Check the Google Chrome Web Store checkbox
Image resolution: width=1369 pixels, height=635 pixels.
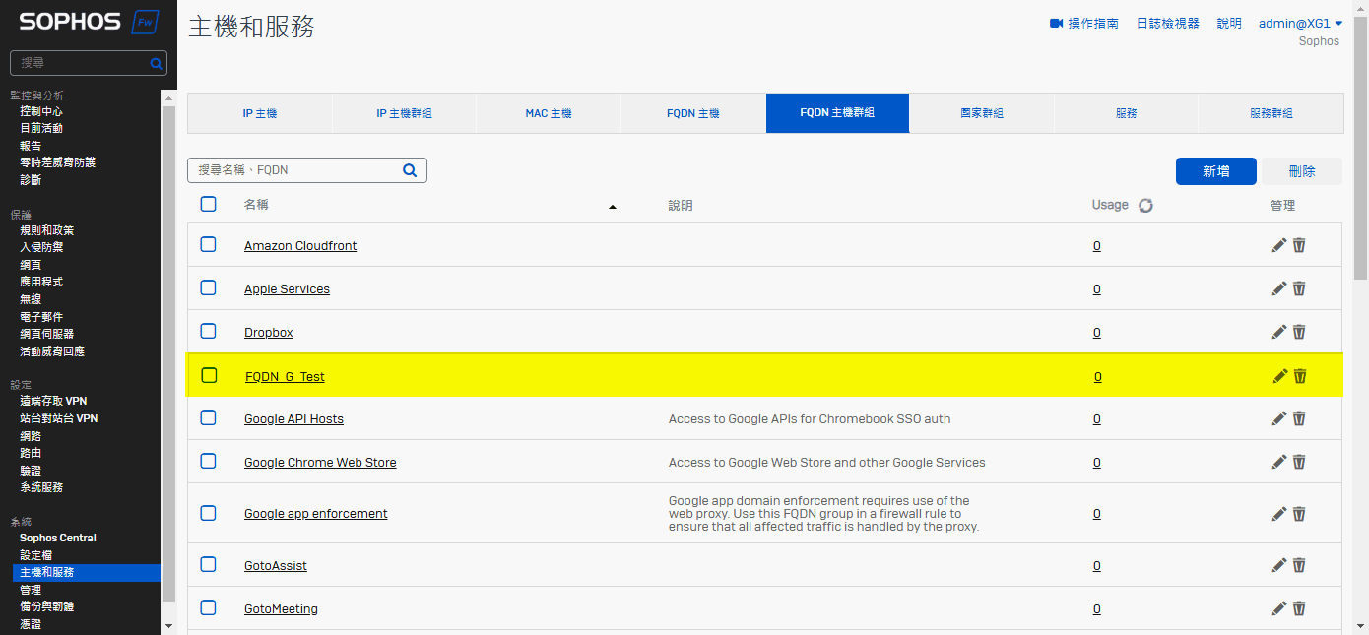click(208, 461)
